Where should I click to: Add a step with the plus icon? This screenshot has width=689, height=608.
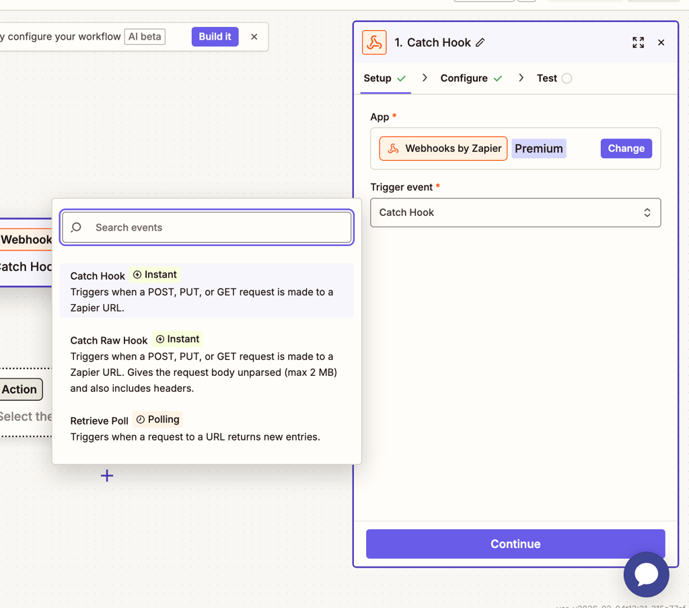107,476
